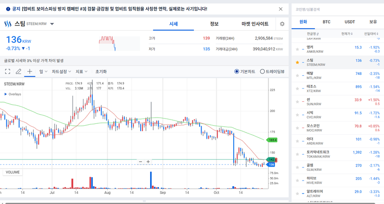Click the zoom-in plus on chart
This screenshot has height=204, width=384.
click(148, 162)
